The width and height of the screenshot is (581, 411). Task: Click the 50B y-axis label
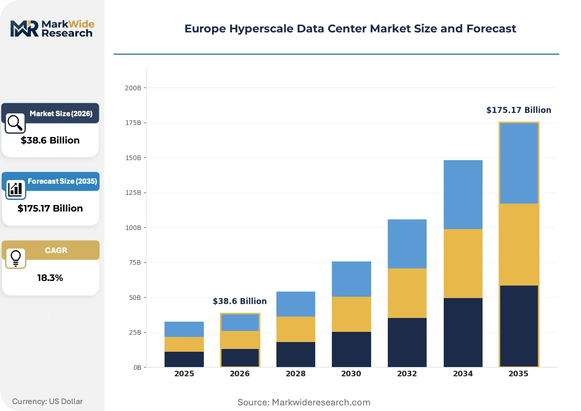point(135,298)
